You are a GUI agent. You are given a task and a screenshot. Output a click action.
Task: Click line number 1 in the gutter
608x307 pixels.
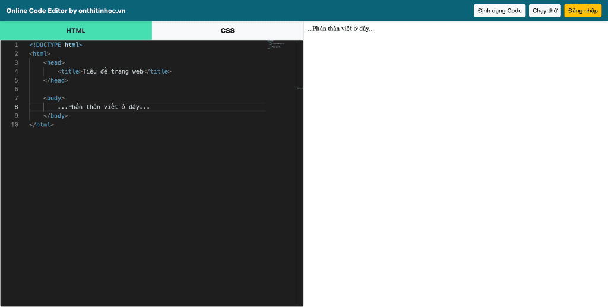16,45
